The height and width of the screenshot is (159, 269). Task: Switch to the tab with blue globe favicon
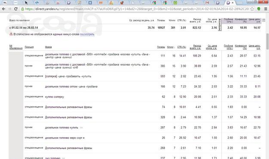click(x=37, y=3)
